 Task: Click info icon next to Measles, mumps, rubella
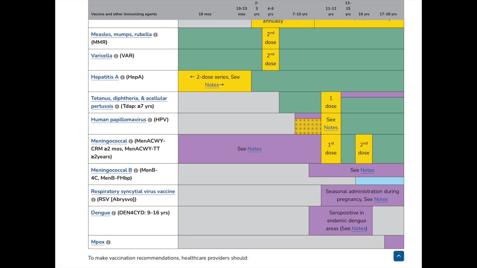pos(155,35)
